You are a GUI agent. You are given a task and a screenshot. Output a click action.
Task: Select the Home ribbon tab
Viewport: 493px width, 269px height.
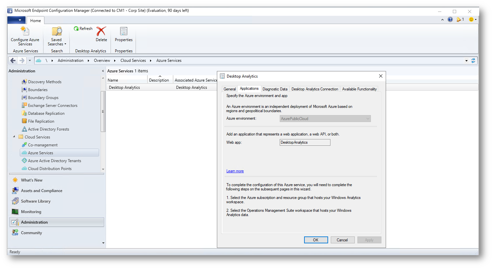[36, 20]
